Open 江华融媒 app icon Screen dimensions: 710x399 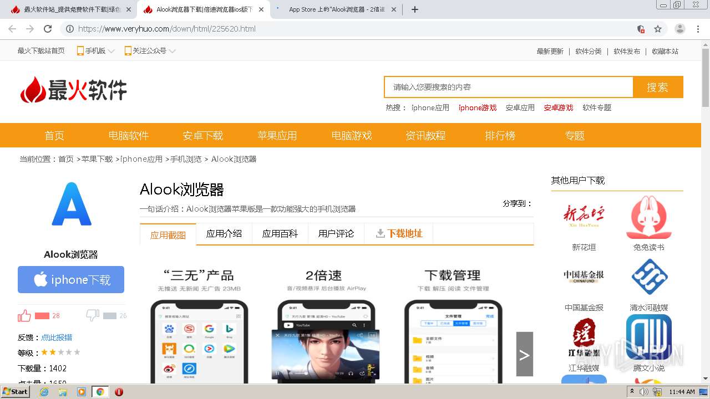[x=584, y=337]
